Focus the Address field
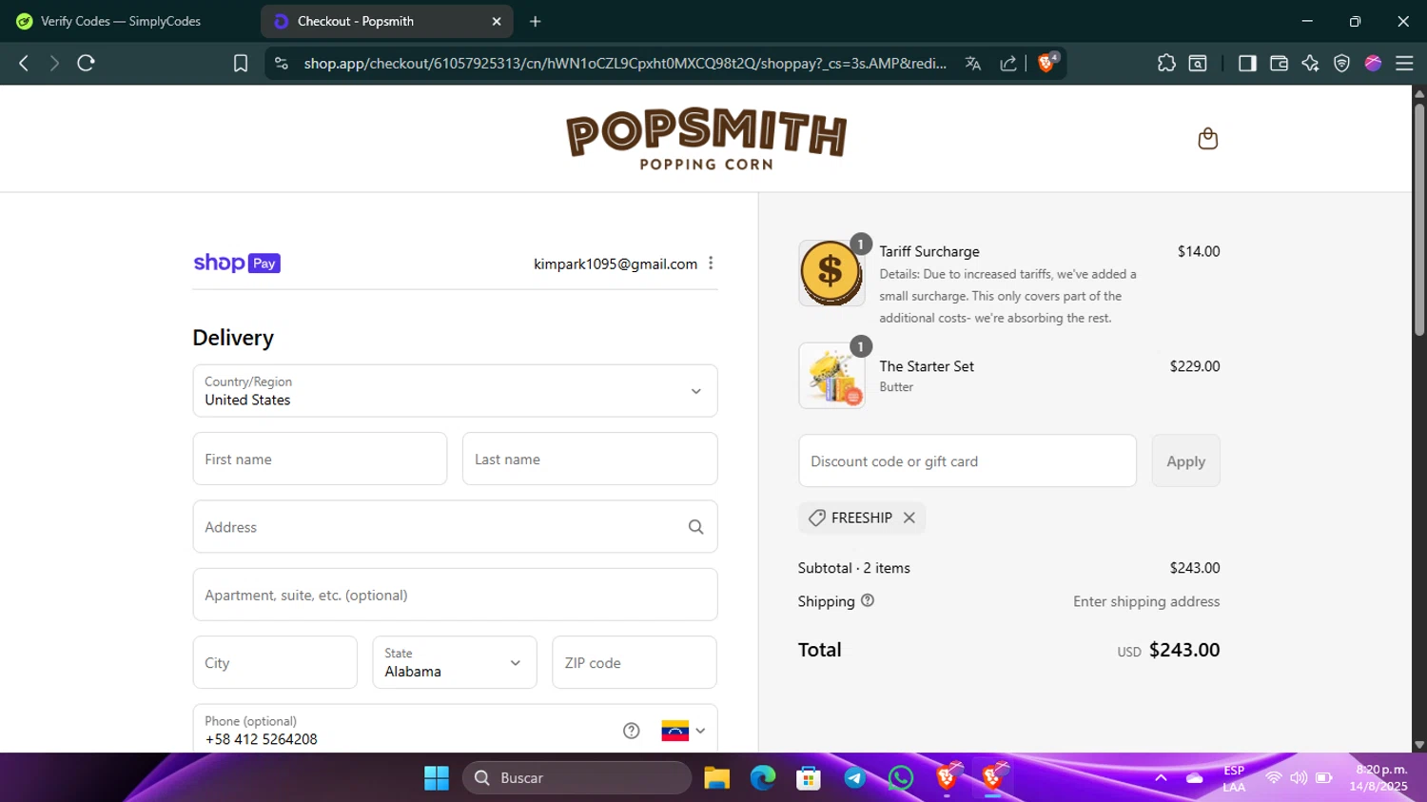This screenshot has width=1427, height=802. pos(455,527)
